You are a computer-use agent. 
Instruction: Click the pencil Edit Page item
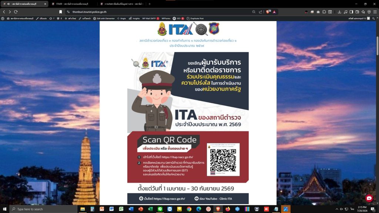click(85, 18)
